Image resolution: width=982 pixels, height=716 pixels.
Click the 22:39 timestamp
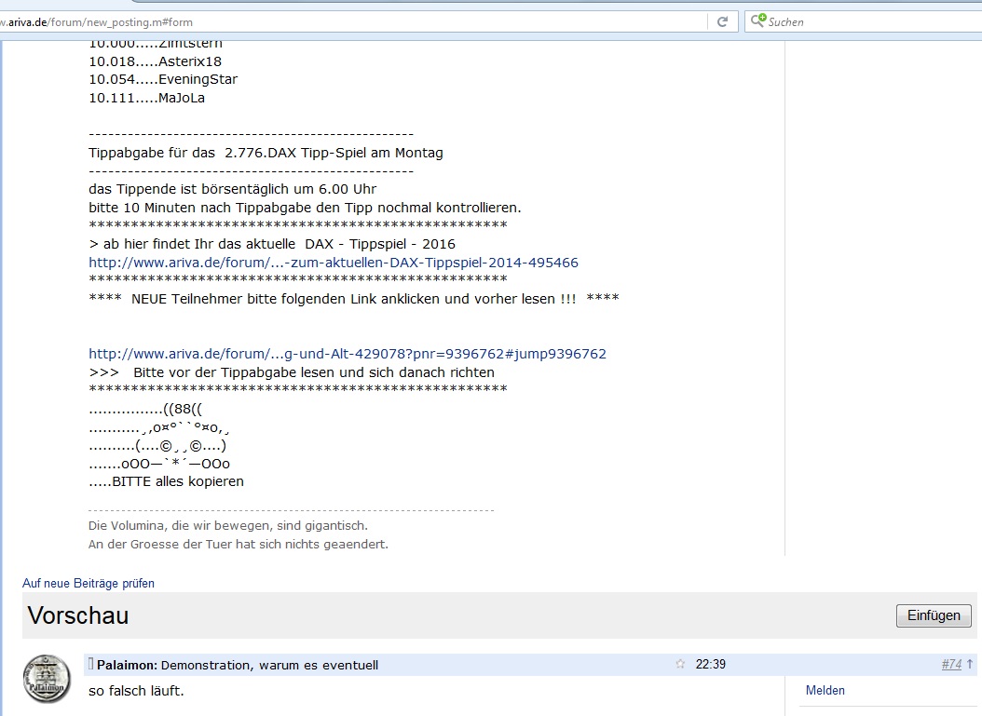tap(710, 664)
